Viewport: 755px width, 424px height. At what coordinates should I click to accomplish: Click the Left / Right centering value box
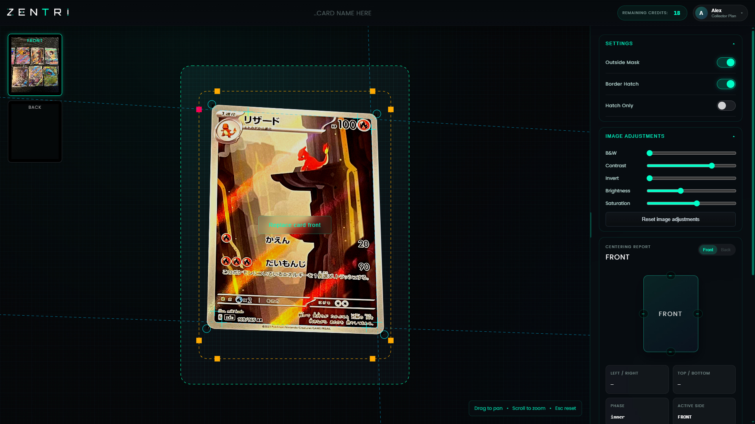pos(637,379)
